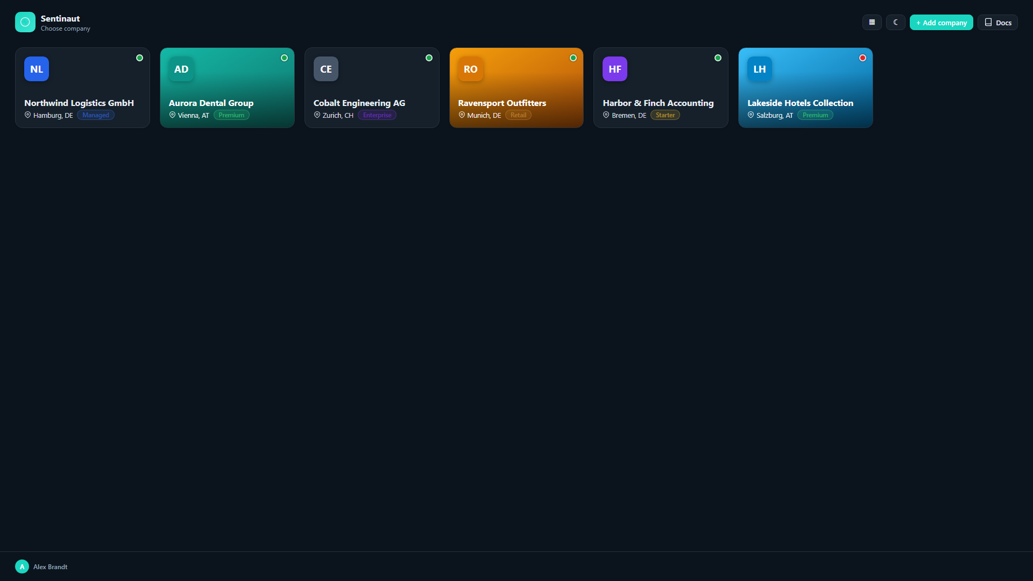Open Northwind Logistics GmbH company
Screen dimensions: 1033x581
[82, 88]
